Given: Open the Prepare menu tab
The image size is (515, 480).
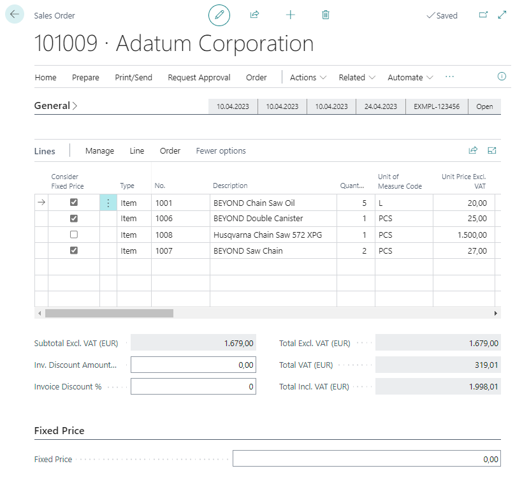Looking at the screenshot, I should 85,77.
